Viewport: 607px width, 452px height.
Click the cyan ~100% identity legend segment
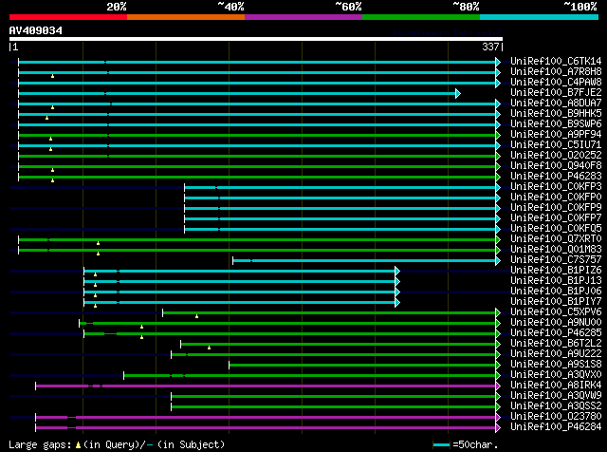click(540, 17)
